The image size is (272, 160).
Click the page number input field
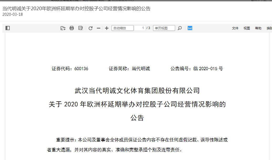(140, 28)
